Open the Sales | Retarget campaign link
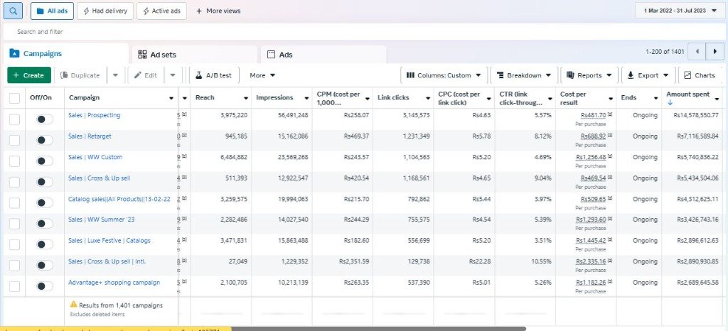Viewport: 728px width, 331px height. click(x=90, y=136)
